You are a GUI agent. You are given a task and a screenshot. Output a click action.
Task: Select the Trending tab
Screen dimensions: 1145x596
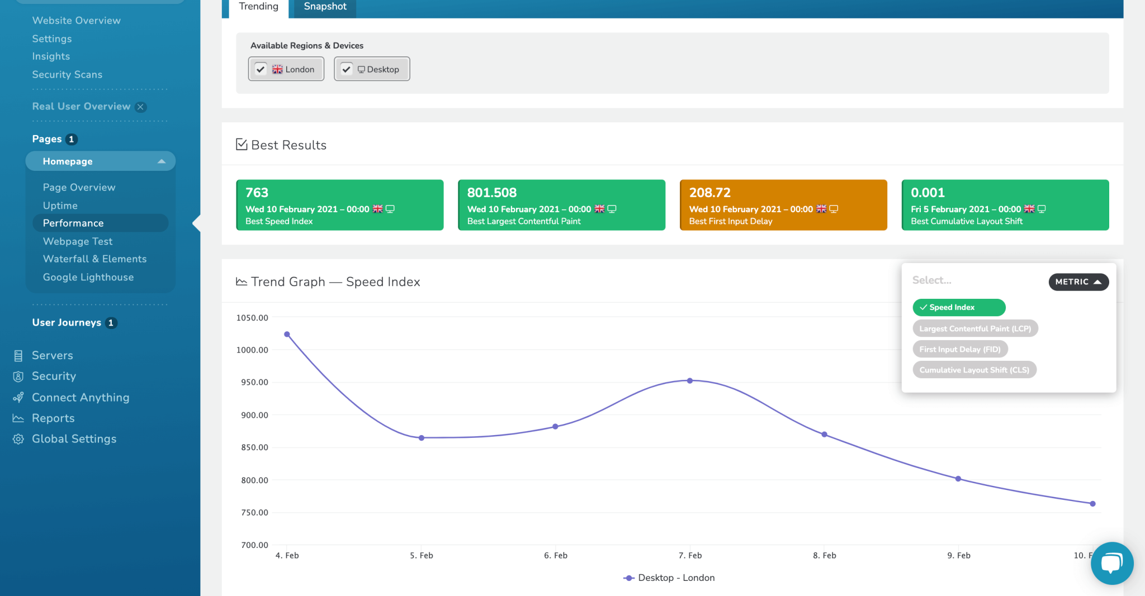pos(258,6)
